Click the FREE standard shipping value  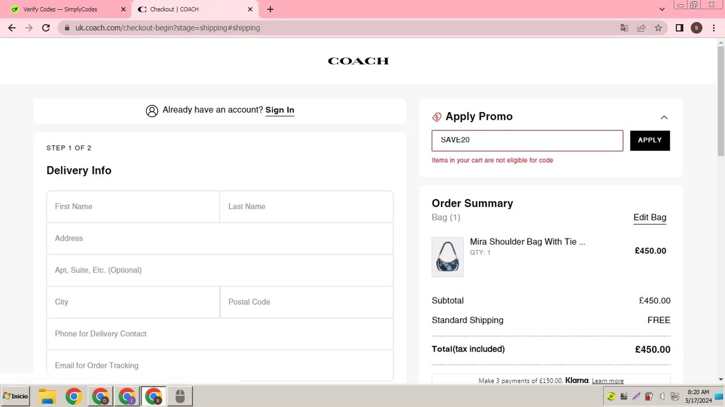(x=659, y=320)
